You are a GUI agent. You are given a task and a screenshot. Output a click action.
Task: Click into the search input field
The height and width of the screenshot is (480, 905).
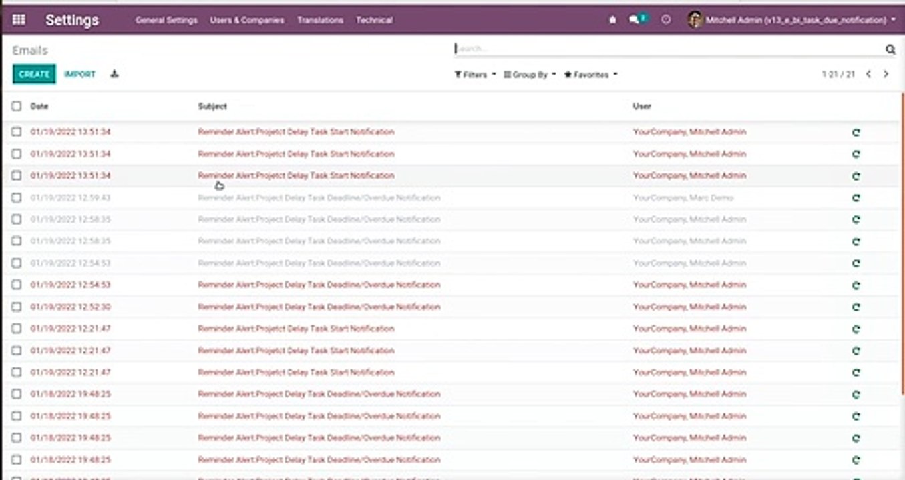668,49
